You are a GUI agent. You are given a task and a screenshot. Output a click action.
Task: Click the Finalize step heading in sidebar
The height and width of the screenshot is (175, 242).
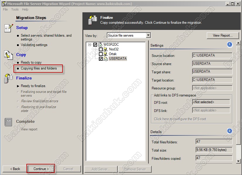click(24, 78)
